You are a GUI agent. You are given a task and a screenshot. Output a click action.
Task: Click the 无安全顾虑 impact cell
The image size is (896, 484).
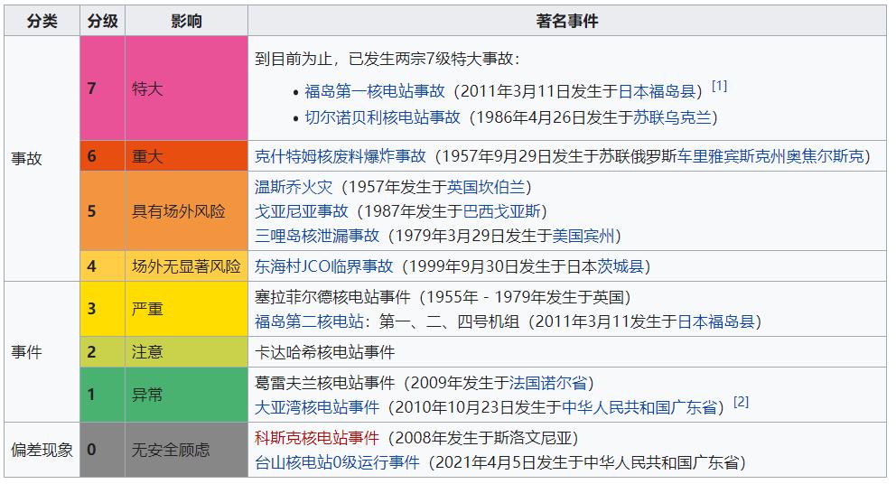click(186, 451)
